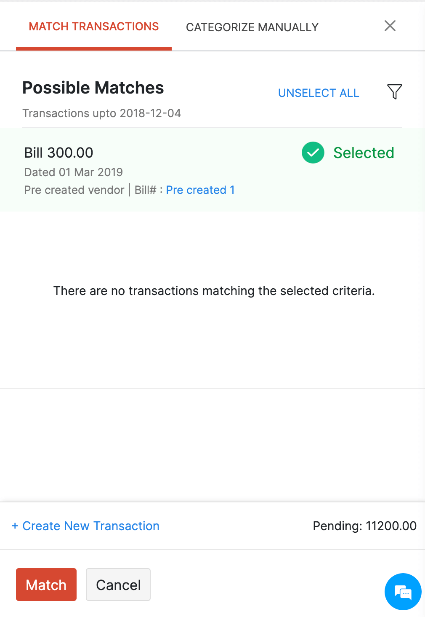Click the Pre created vendor name
Viewport: 425px width, 617px height.
click(x=74, y=190)
